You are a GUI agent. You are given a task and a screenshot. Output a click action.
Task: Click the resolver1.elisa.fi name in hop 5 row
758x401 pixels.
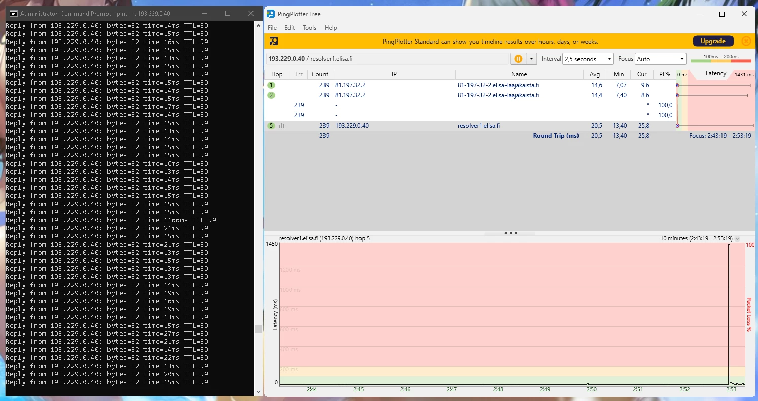point(479,126)
